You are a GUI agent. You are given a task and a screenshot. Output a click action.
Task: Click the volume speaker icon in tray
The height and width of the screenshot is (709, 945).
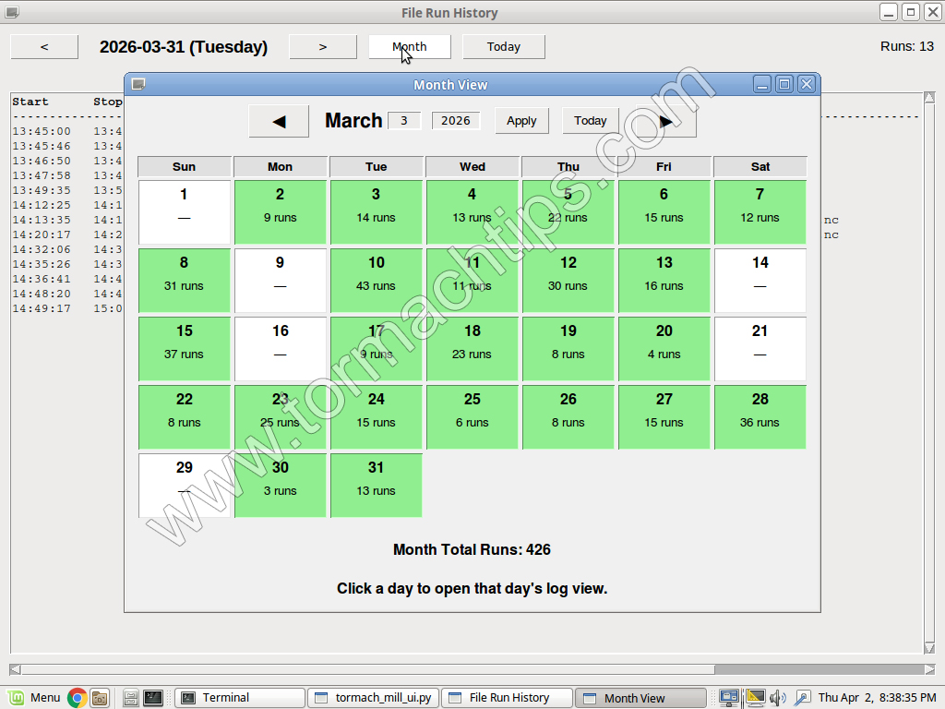[x=778, y=698]
